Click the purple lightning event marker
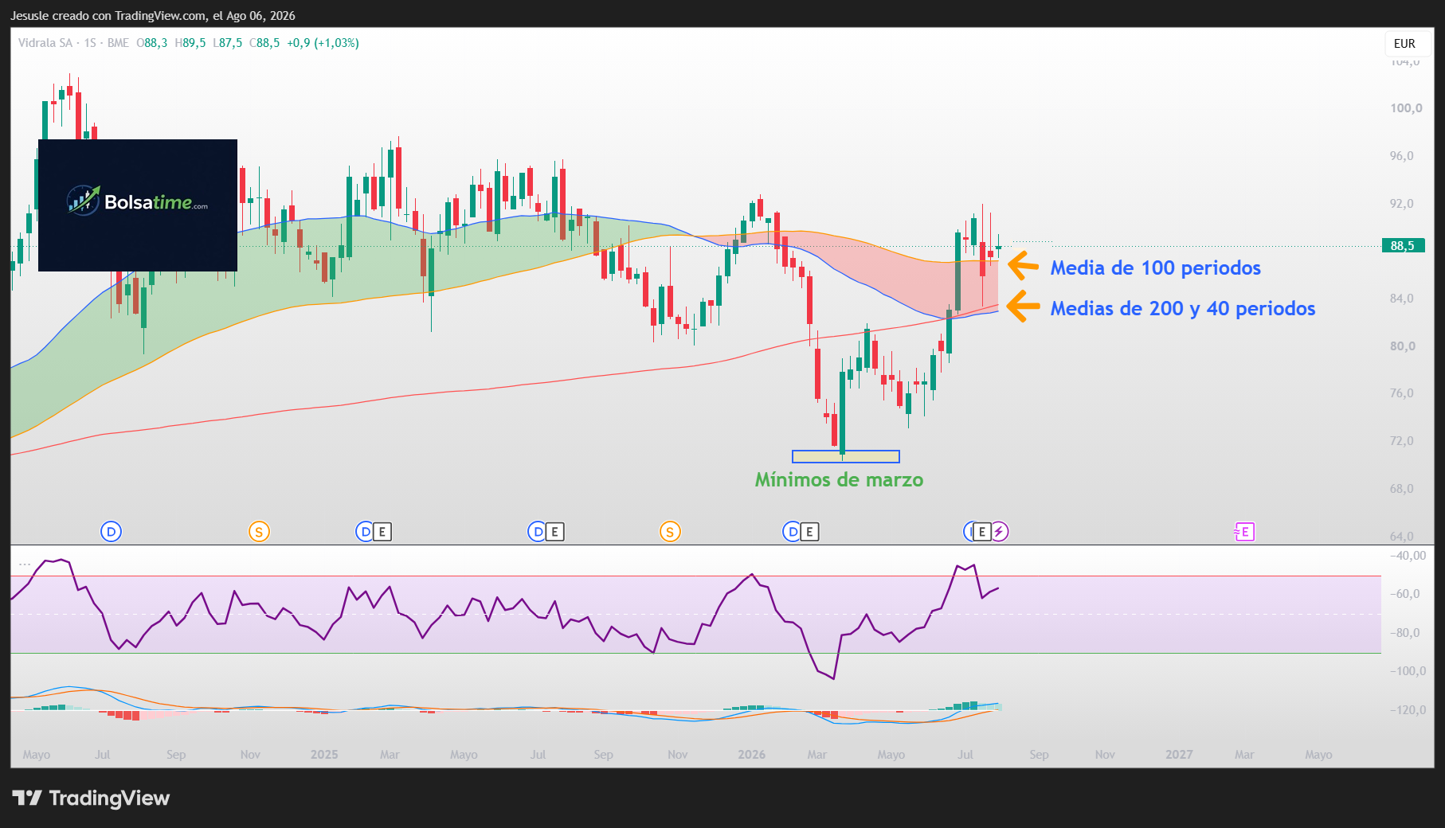1445x828 pixels. pos(1000,532)
